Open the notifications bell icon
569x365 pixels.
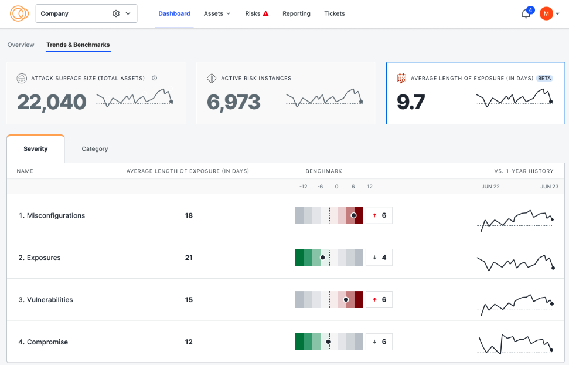click(526, 14)
